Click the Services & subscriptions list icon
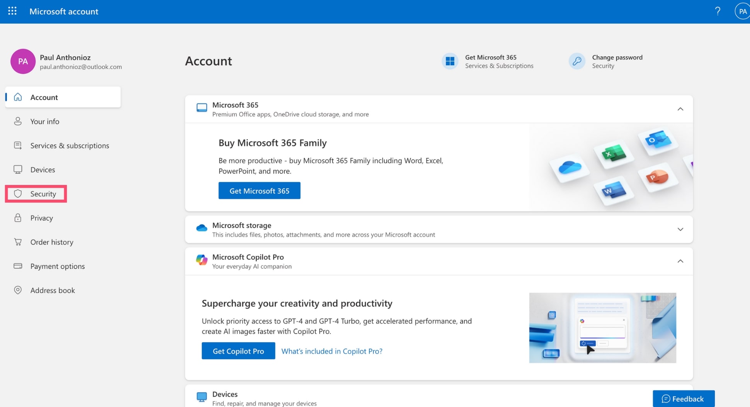750x407 pixels. 18,145
